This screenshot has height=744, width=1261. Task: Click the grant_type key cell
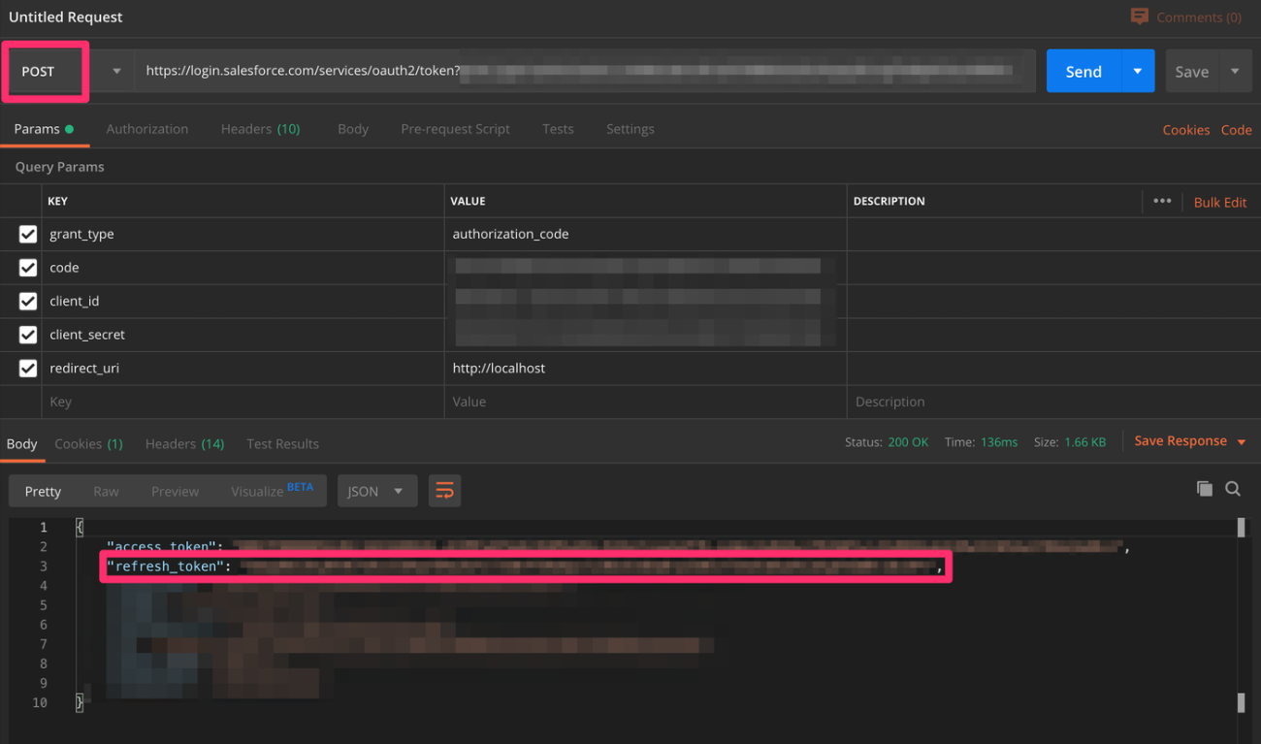(242, 234)
